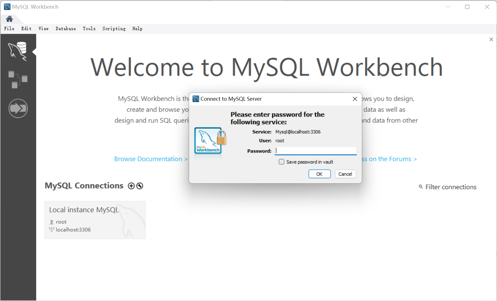Focus the Password input field
Image resolution: width=497 pixels, height=301 pixels.
coord(316,151)
